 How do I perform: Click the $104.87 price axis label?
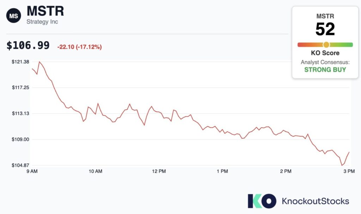(x=20, y=165)
